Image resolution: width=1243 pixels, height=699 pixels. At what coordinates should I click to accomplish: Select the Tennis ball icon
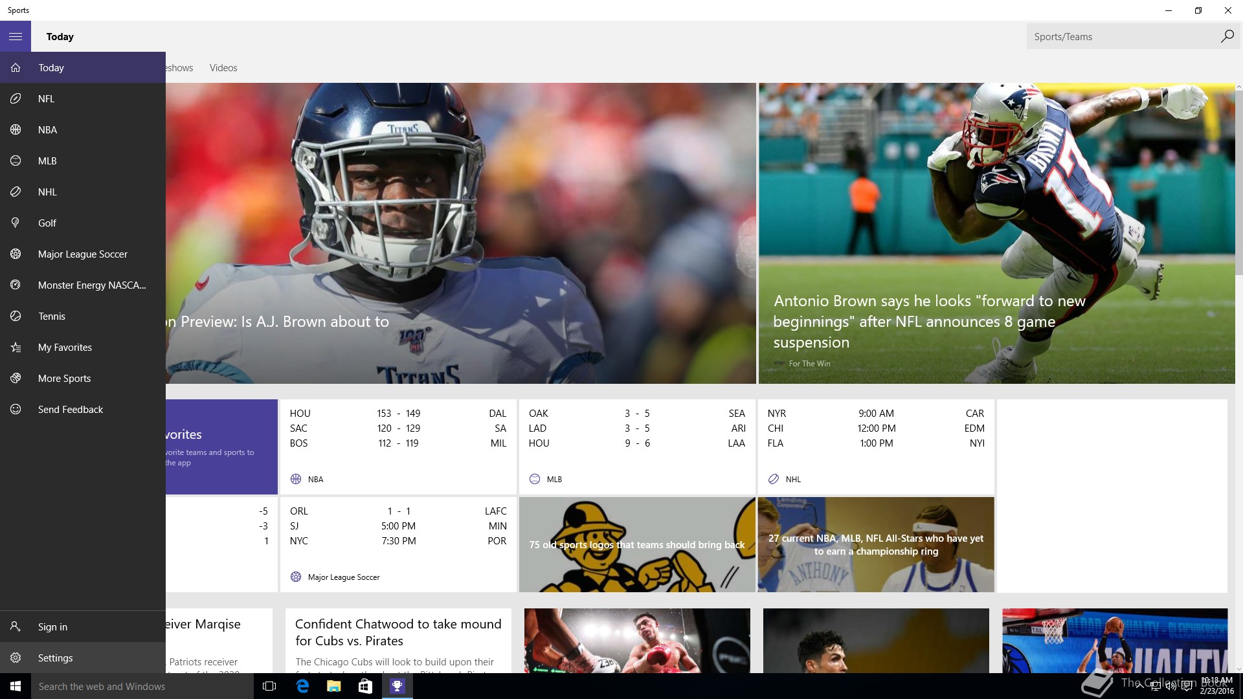[16, 316]
